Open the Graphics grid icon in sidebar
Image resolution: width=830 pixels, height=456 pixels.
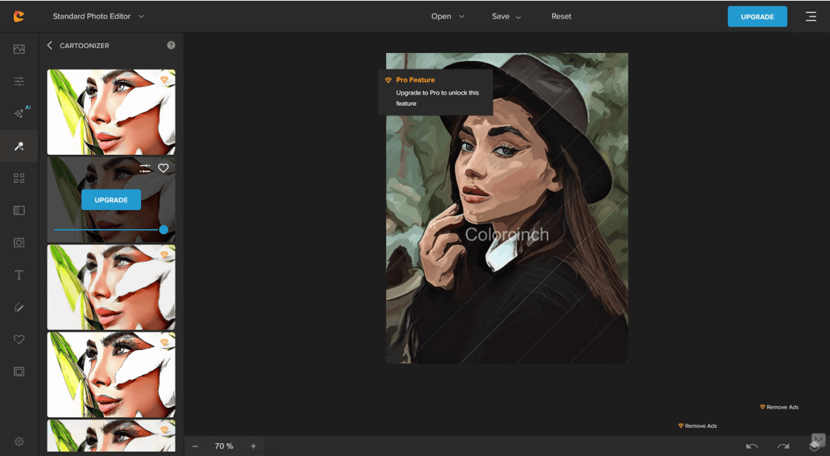coord(19,178)
